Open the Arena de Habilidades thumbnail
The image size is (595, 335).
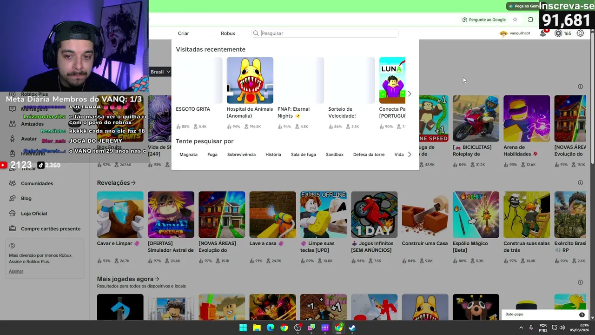527,119
